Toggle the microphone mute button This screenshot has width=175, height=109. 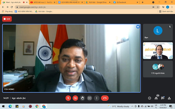(x=68, y=98)
